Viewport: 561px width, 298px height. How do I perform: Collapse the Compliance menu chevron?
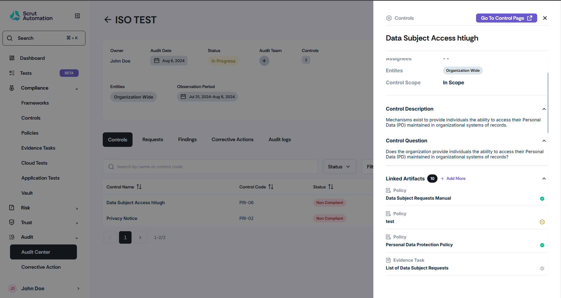(77, 89)
